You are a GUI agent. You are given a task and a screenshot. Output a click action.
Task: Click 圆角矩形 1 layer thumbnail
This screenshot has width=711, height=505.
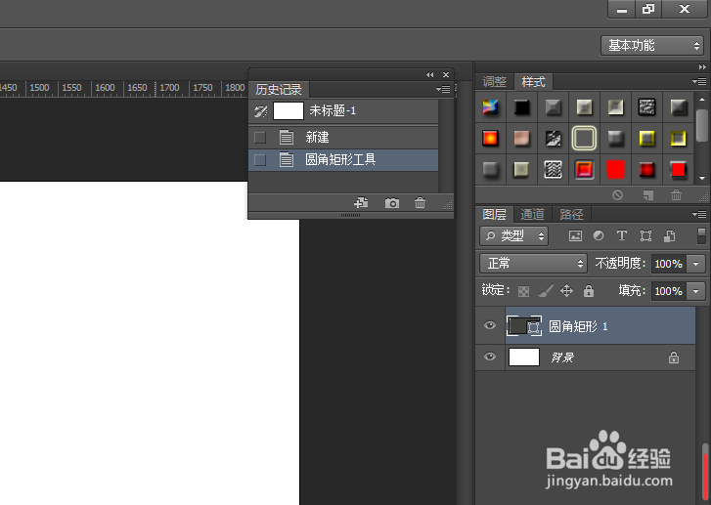(524, 325)
